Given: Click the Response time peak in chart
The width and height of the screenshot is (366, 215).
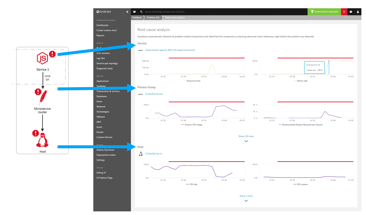Looking at the screenshot, I should (212, 63).
